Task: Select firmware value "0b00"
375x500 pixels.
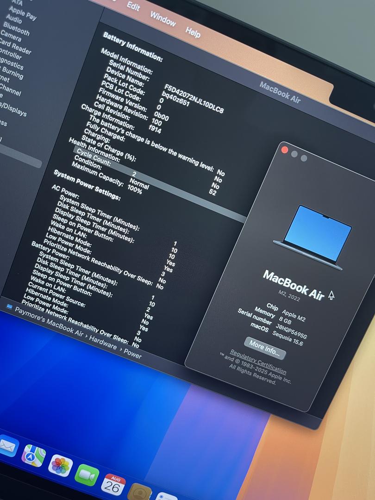Action: coord(162,116)
